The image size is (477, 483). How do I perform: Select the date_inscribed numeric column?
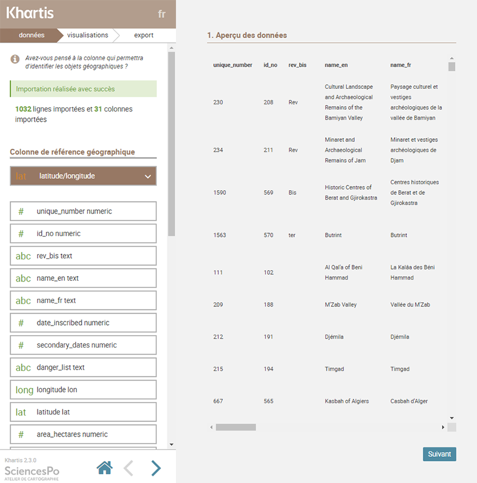click(83, 323)
